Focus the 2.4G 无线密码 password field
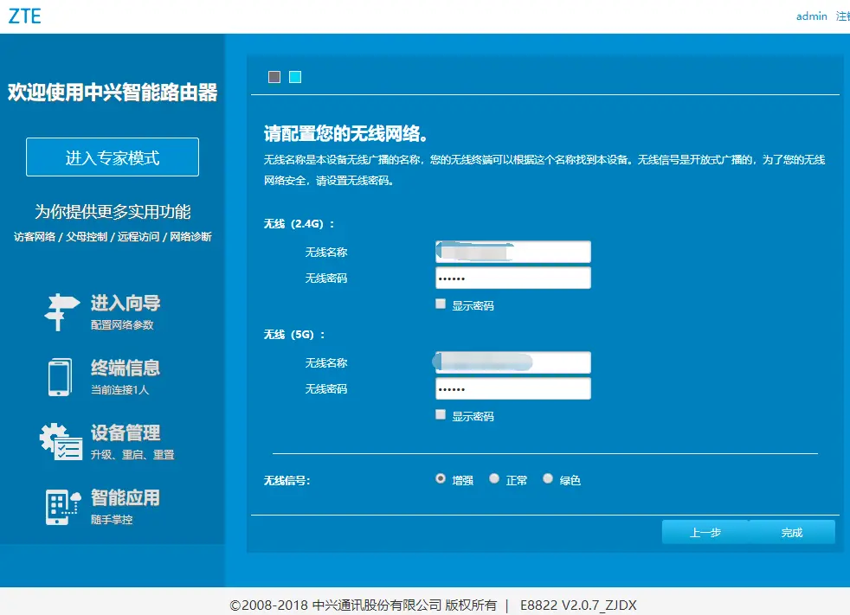The width and height of the screenshot is (850, 615). click(x=512, y=278)
